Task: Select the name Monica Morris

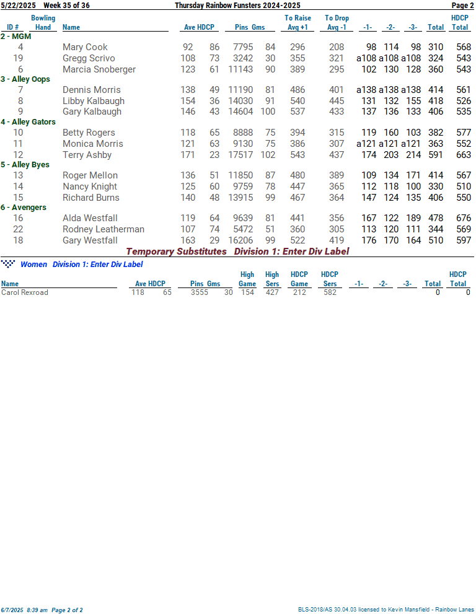Action: [x=93, y=144]
